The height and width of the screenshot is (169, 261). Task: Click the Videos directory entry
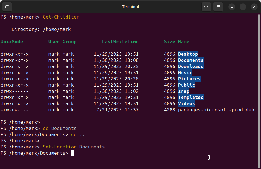[186, 103]
